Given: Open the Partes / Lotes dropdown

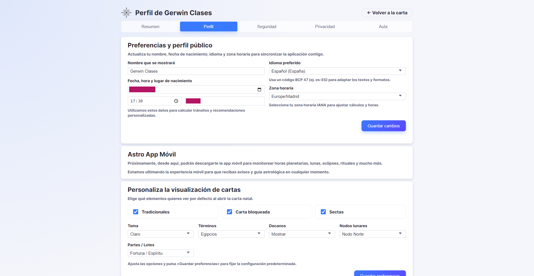Looking at the screenshot, I should point(160,253).
